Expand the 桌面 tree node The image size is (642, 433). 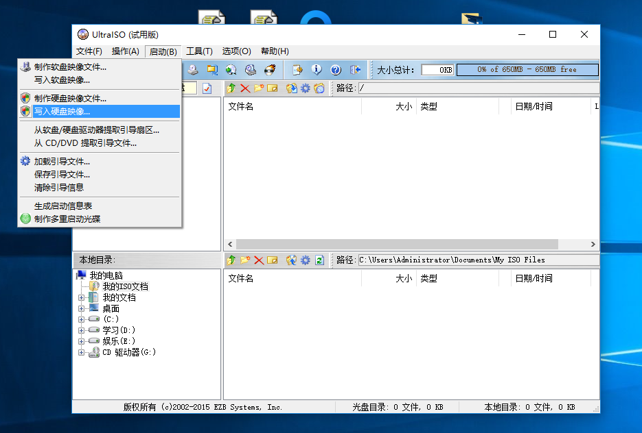pos(81,309)
